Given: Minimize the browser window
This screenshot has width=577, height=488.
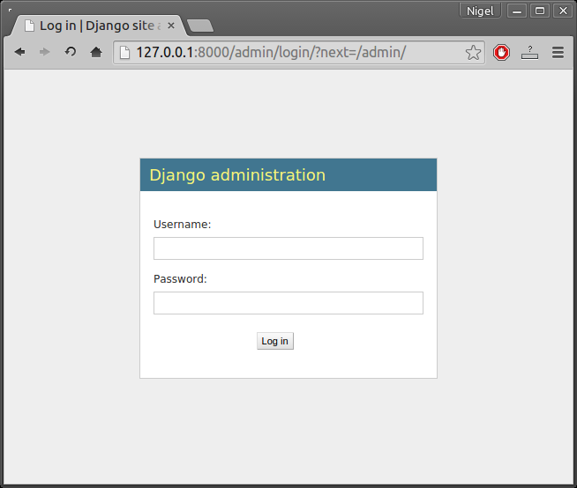Looking at the screenshot, I should (x=517, y=11).
